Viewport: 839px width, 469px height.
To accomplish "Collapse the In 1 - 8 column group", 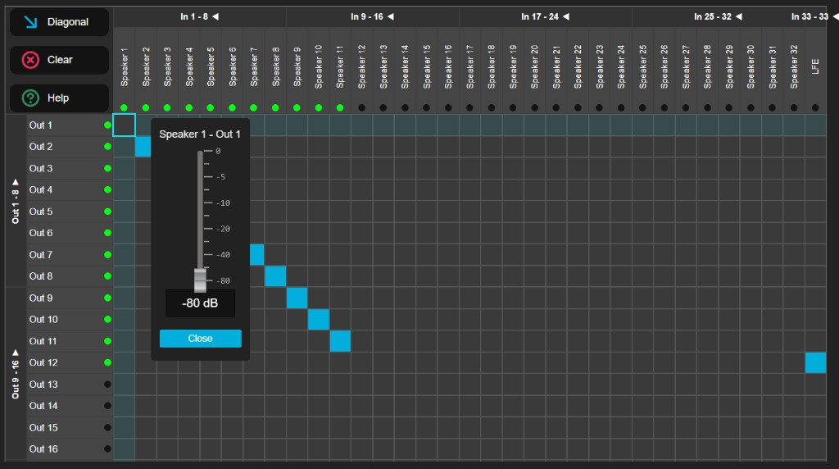I will pyautogui.click(x=215, y=16).
